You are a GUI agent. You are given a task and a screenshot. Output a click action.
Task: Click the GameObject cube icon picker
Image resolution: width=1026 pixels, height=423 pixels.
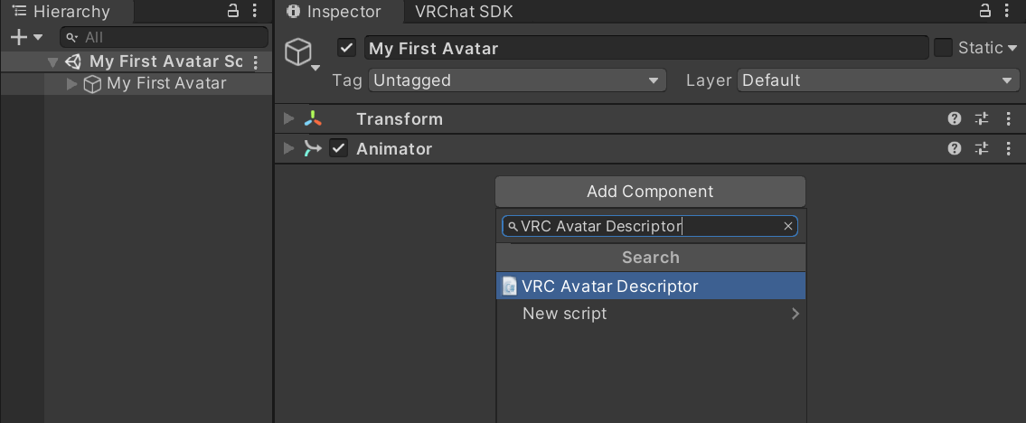pyautogui.click(x=299, y=54)
